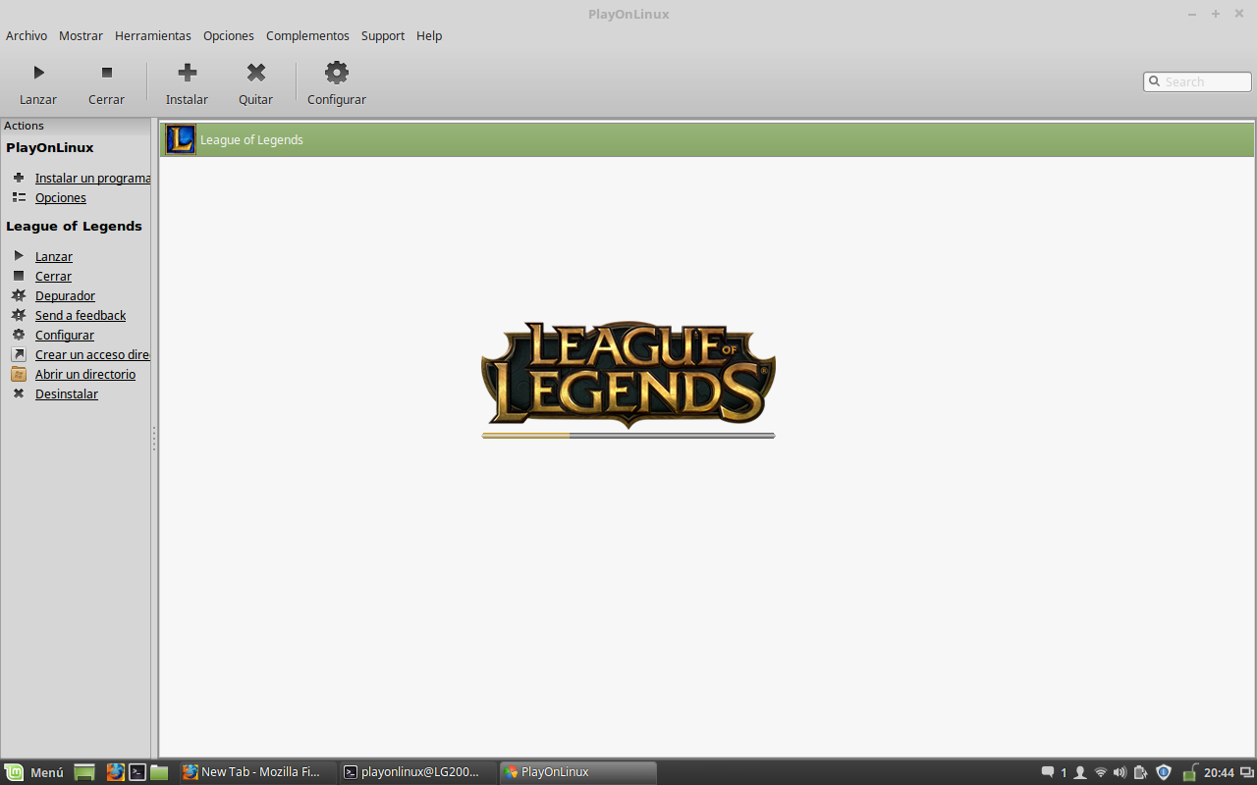Click the Instalar un programa link

click(x=93, y=178)
